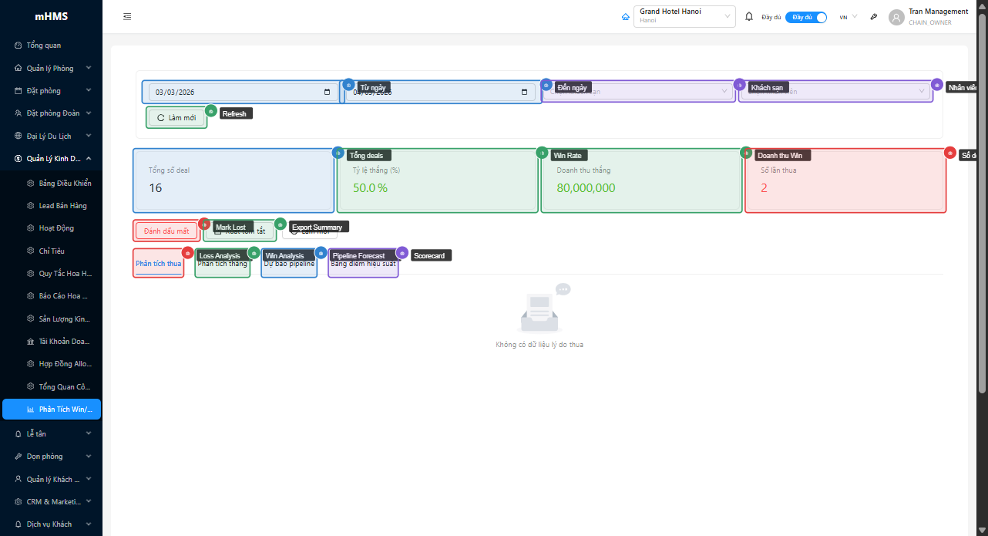Open the Grand Hotel Hanoi dropdown

pos(684,16)
